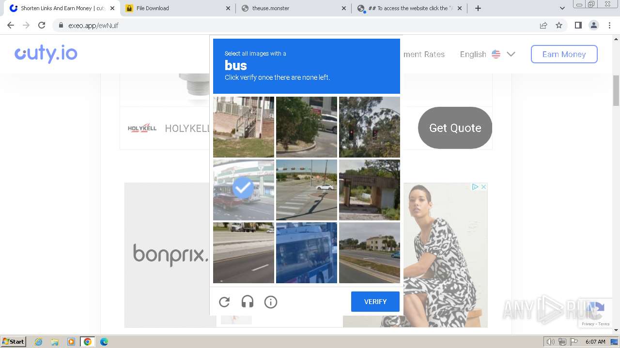The width and height of the screenshot is (620, 348).
Task: Open the volume tray icon
Action: point(551,342)
